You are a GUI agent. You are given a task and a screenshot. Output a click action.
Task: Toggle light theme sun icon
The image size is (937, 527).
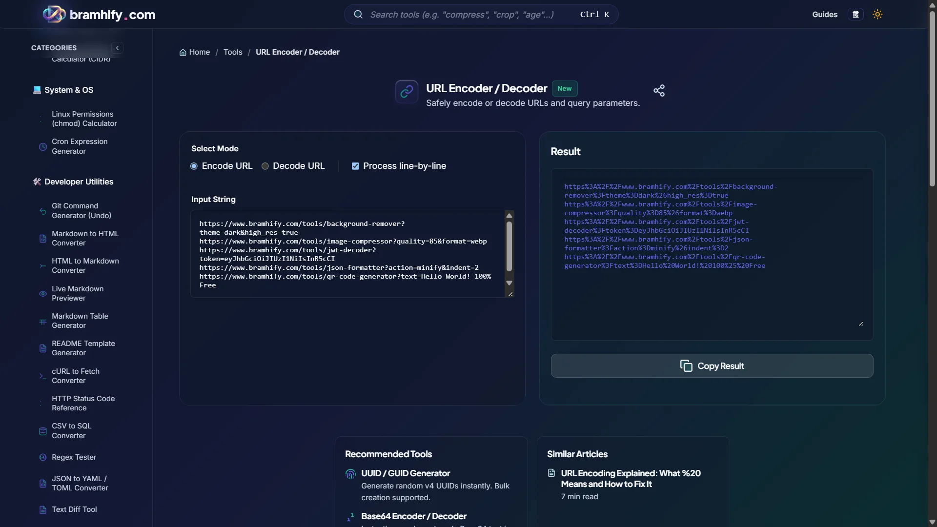[x=877, y=15]
